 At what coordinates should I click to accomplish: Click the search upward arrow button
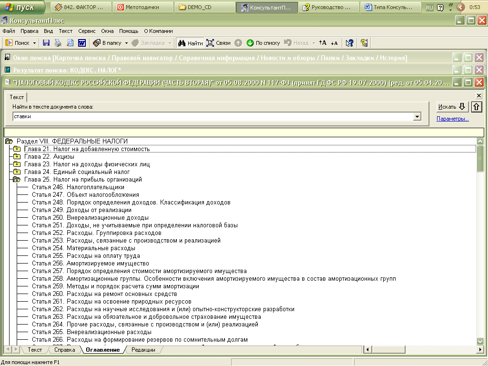[x=477, y=107]
